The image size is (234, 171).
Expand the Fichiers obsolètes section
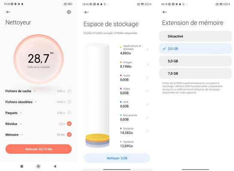36,102
